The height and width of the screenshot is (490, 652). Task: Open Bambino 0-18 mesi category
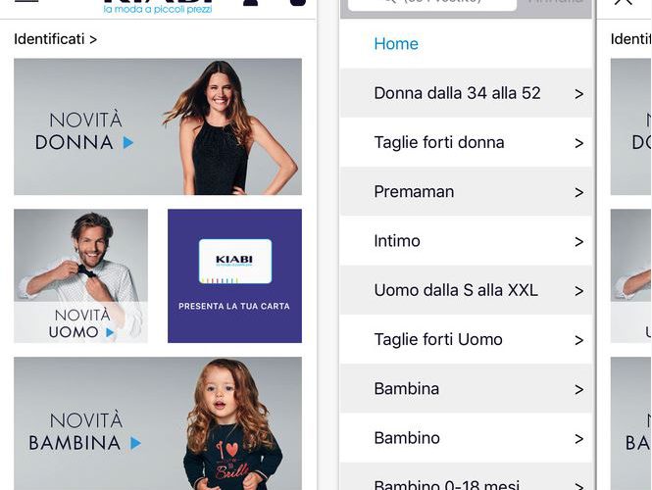tap(466, 476)
